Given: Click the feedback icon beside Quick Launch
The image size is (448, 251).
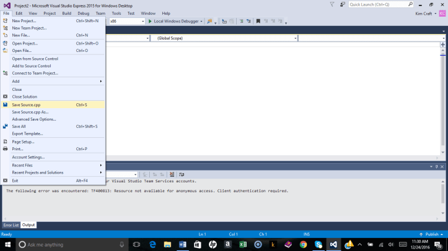Looking at the screenshot, I should [342, 4].
